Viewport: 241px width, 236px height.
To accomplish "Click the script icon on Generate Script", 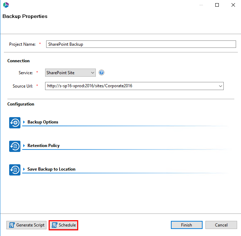I will pyautogui.click(x=12, y=225).
